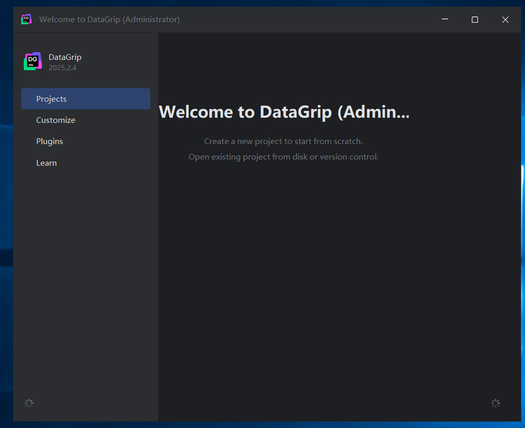Click the 'Open existing project from disk' text
This screenshot has width=525, height=428.
283,157
